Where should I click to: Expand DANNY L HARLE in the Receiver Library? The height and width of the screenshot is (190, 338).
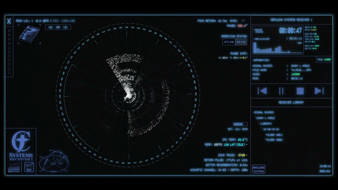266,118
